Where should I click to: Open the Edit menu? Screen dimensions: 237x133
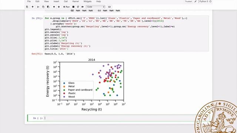pos(37,1)
